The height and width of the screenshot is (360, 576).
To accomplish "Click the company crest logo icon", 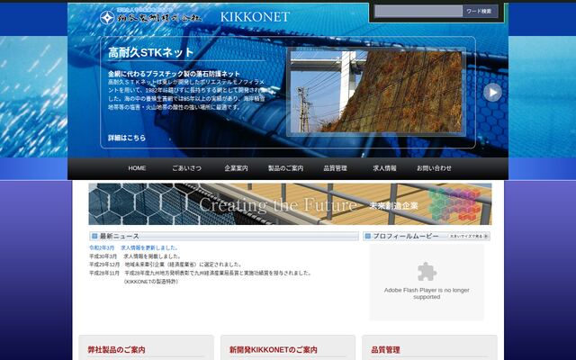I will 107,17.
